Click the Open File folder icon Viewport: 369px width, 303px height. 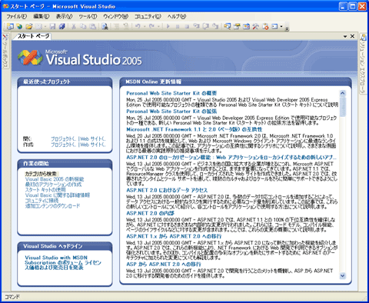click(x=29, y=26)
